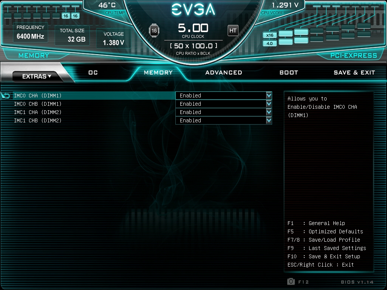
Task: Open the IMC0 CHB (DIMM1) Enabled dropdown
Action: [x=224, y=104]
